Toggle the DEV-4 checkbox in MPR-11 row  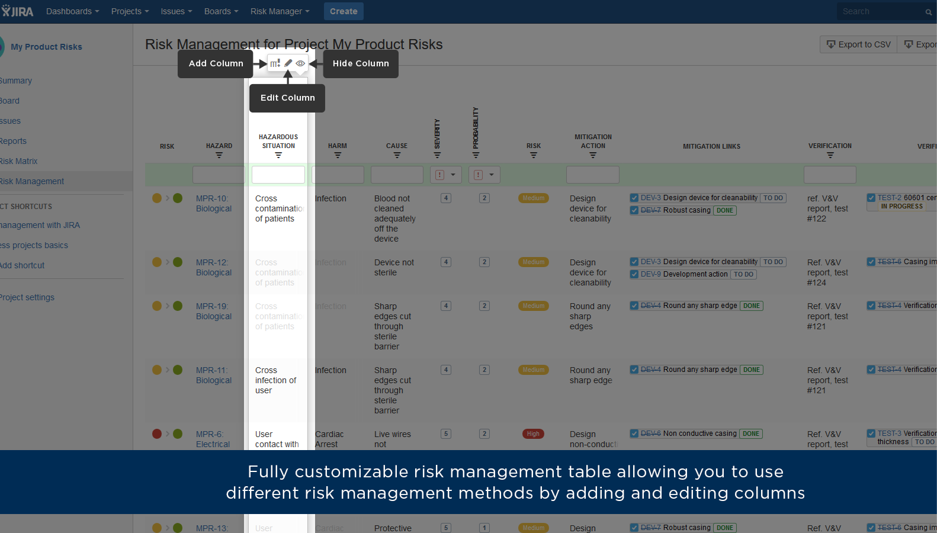click(634, 370)
